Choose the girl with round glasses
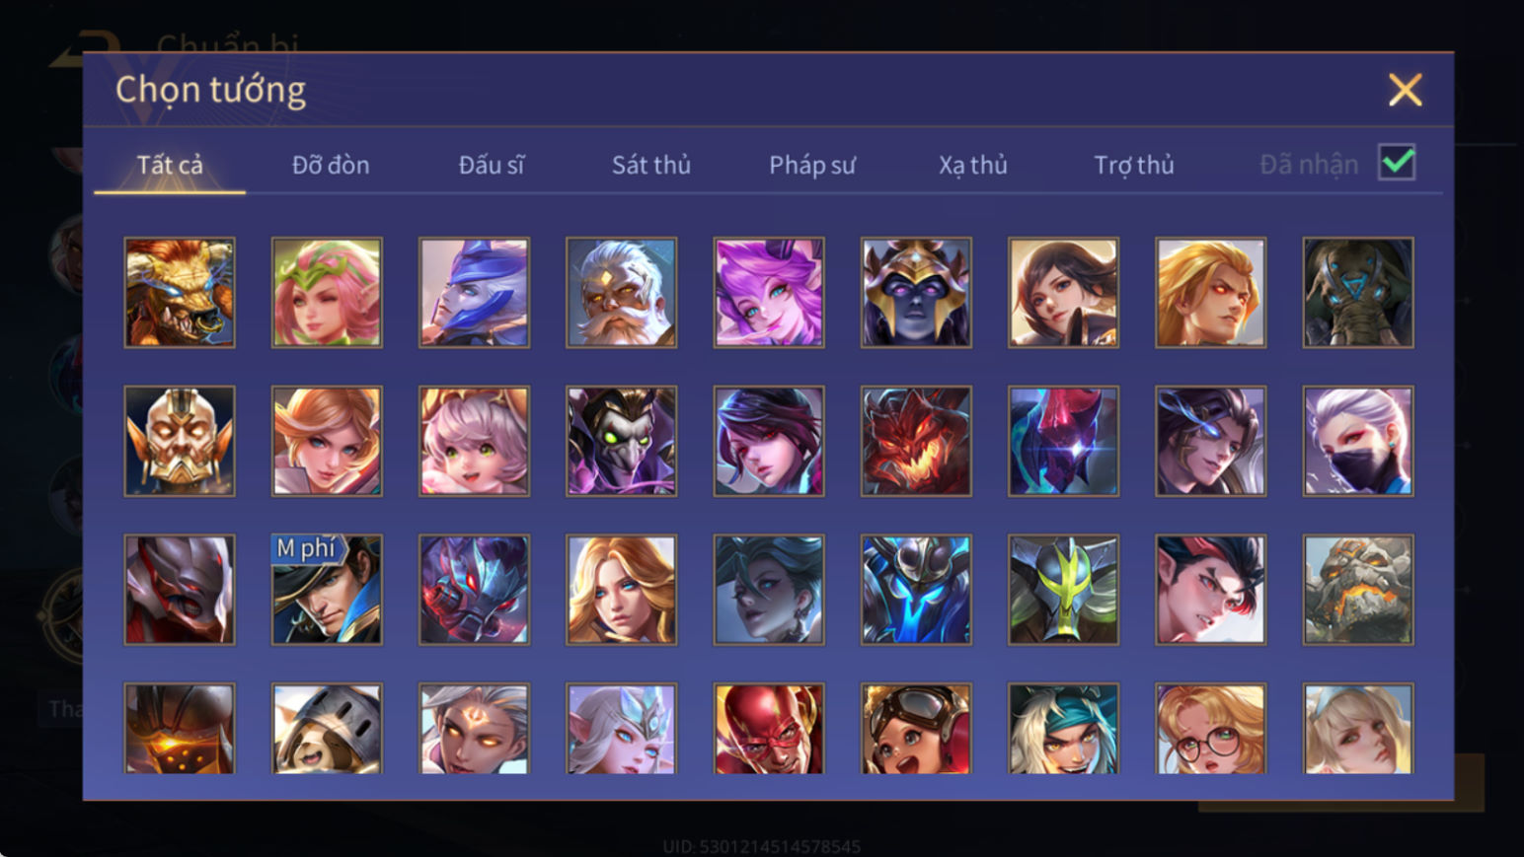This screenshot has height=857, width=1524. [x=1211, y=729]
